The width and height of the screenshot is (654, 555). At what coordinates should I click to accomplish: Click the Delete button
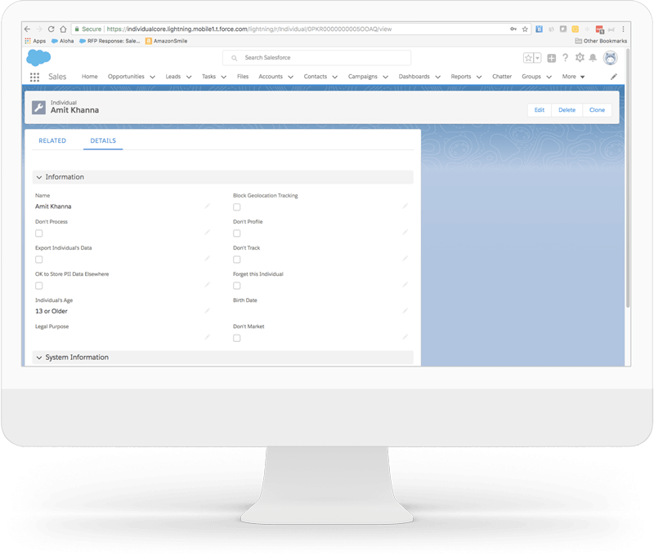click(x=567, y=110)
